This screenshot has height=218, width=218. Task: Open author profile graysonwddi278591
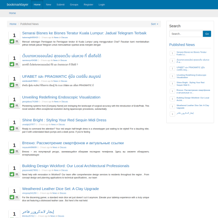click(30, 170)
